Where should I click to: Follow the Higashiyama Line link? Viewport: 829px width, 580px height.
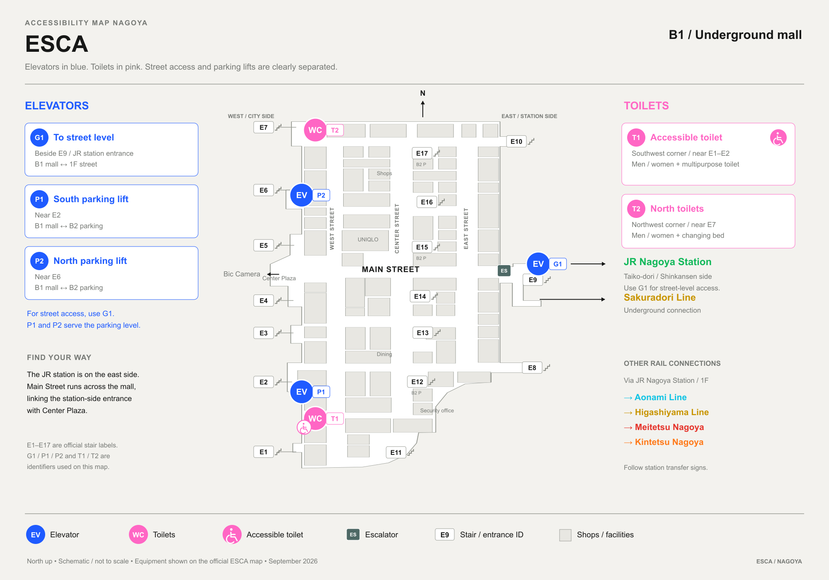coord(667,412)
